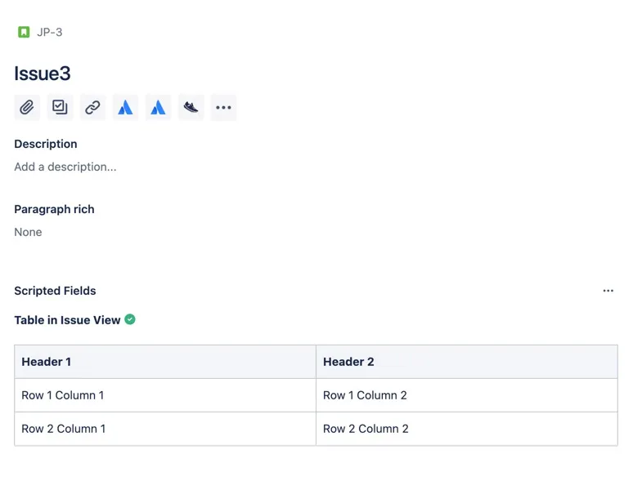Click the sneaker shoe icon
Image resolution: width=633 pixels, height=490 pixels.
(x=191, y=108)
